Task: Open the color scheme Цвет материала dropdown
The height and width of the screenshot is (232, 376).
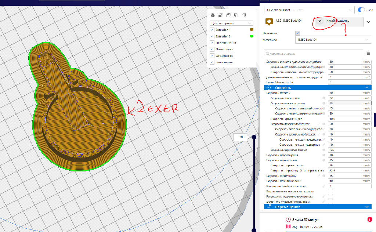Action: (231, 23)
